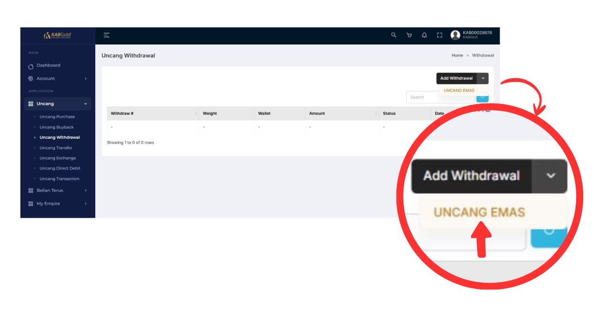Expand the Account menu chevron
The height and width of the screenshot is (311, 594).
[85, 79]
